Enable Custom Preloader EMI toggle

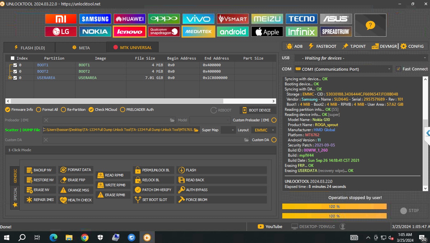[x=274, y=120]
